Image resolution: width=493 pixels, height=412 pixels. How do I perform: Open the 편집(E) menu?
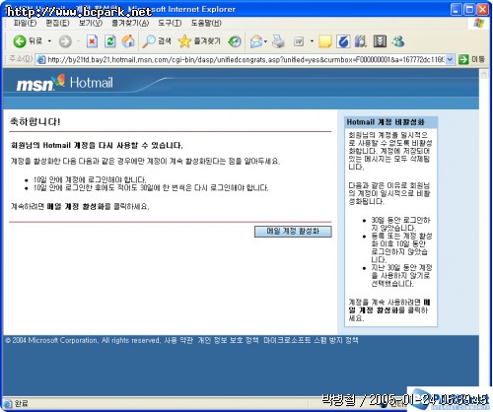[57, 23]
